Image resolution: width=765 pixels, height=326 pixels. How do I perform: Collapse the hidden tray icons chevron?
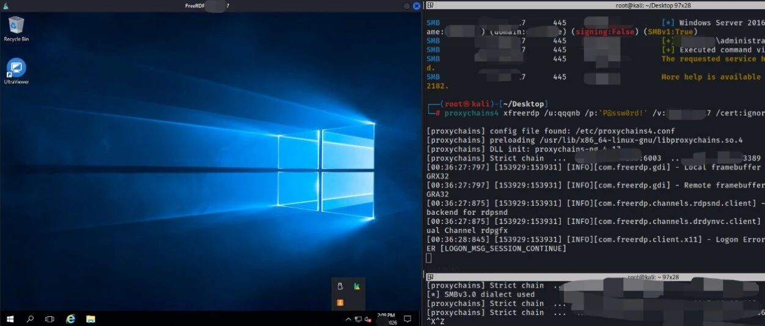[x=349, y=319]
